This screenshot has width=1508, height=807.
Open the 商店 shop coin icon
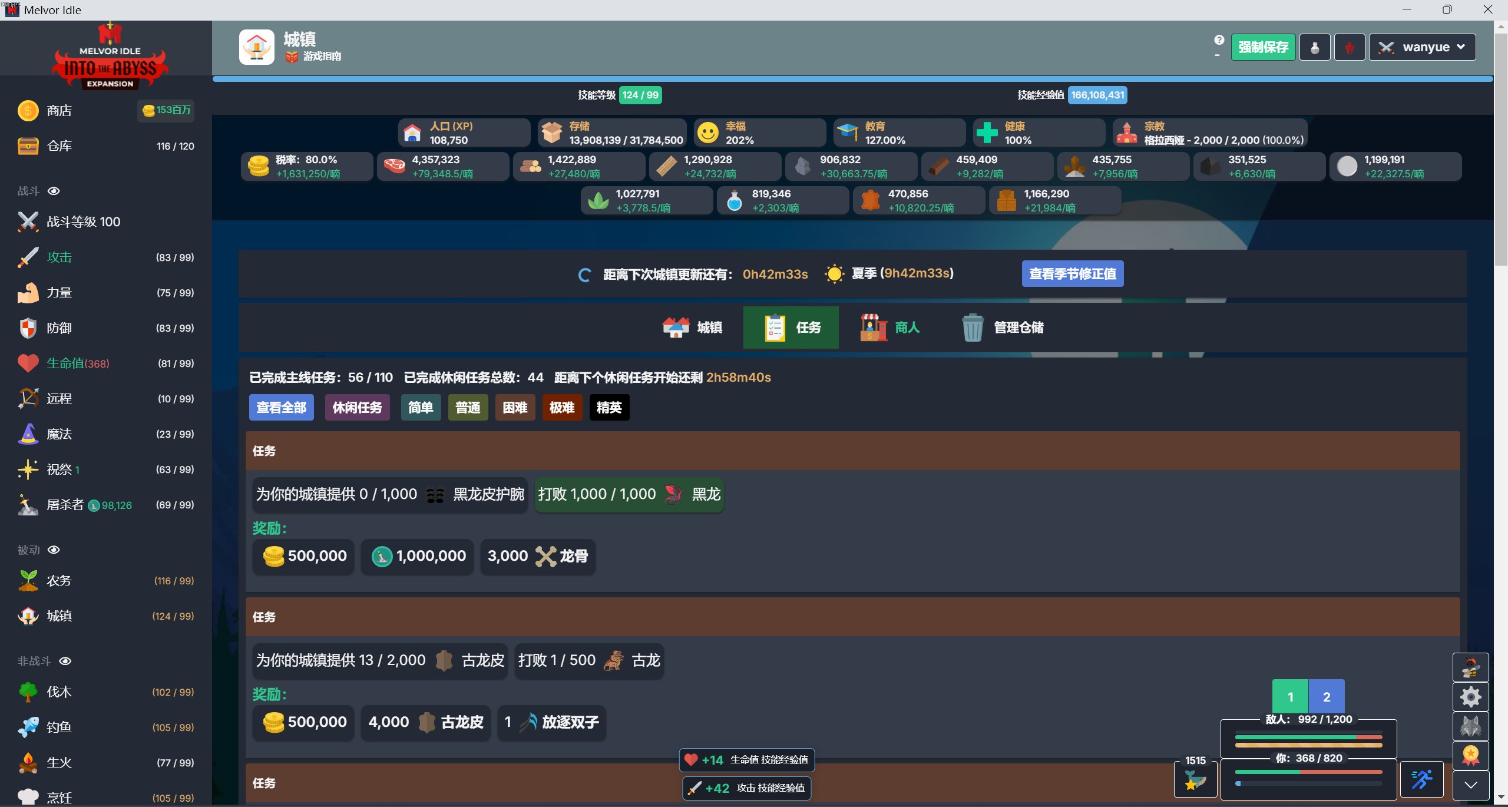coord(28,111)
